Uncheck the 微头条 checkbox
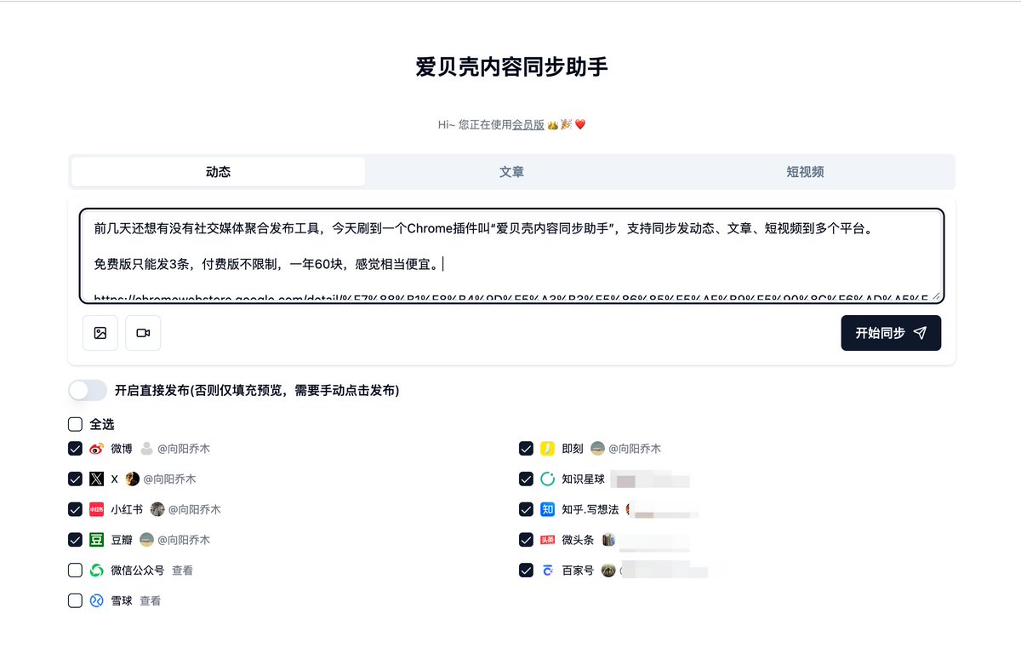The height and width of the screenshot is (648, 1021). tap(526, 540)
